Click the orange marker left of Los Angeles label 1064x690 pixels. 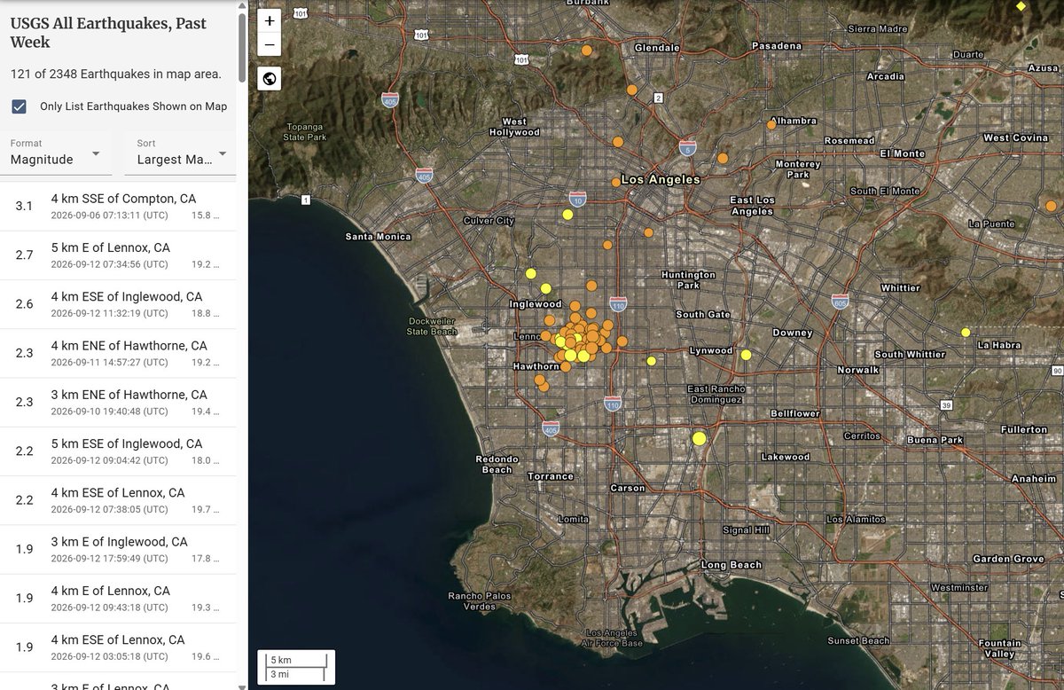tap(615, 182)
